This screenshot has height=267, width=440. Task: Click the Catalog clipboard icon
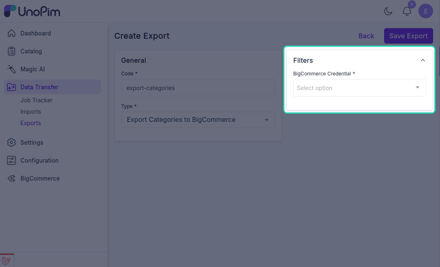[11, 51]
